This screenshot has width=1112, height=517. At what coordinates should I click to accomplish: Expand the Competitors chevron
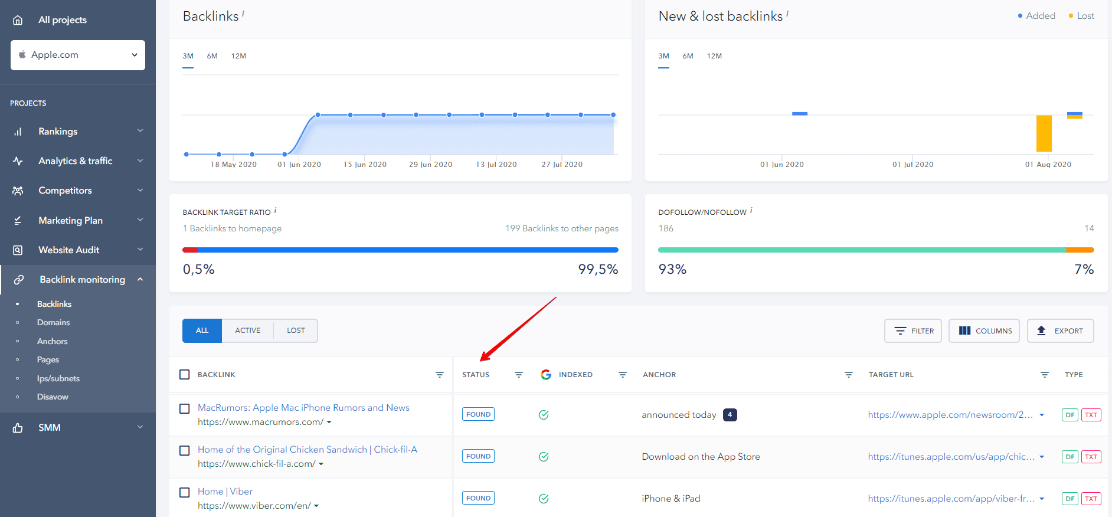pyautogui.click(x=140, y=190)
